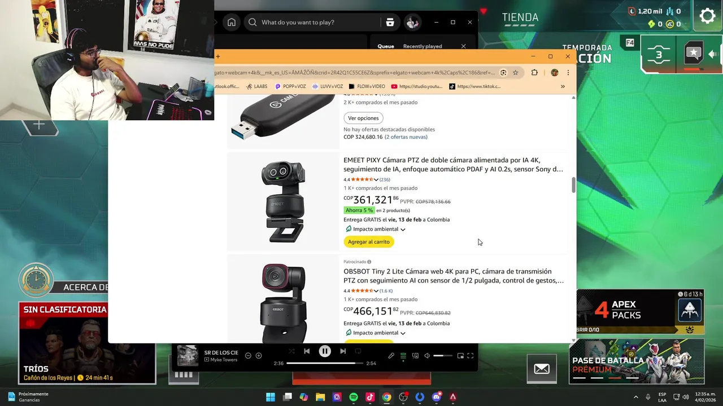This screenshot has height=406, width=723.
Task: Toggle Spotify shuffle
Action: point(292,351)
